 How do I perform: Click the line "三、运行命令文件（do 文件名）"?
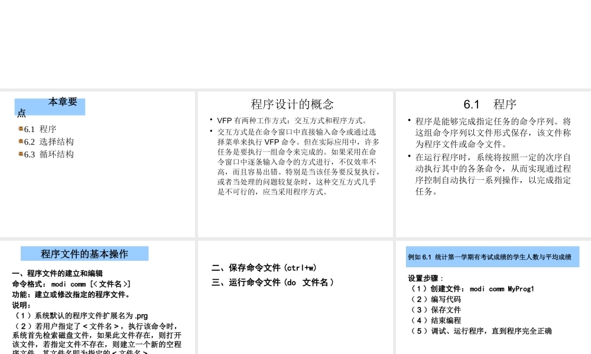273,283
